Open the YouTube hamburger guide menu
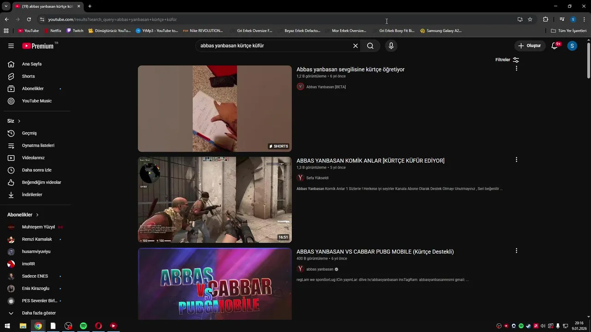Viewport: 591px width, 332px height. point(11,46)
